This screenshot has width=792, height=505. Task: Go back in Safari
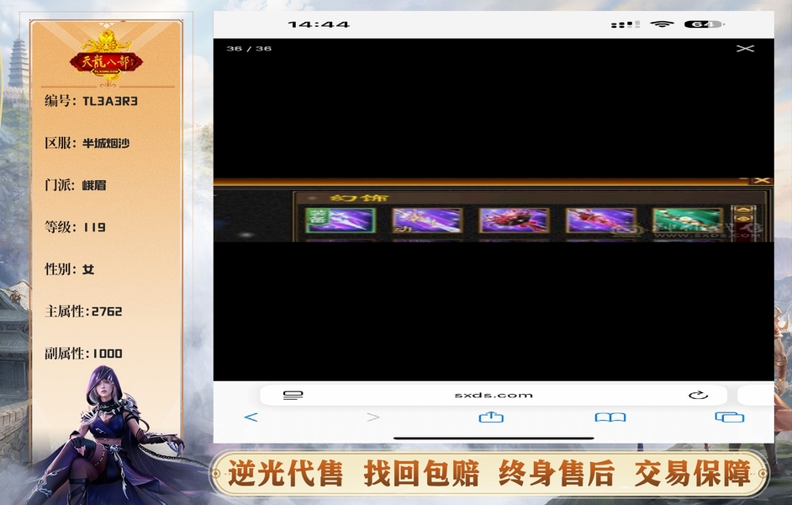click(251, 417)
